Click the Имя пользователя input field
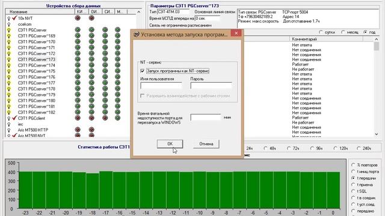Screen dimensions: 385x216 pyautogui.click(x=161, y=85)
